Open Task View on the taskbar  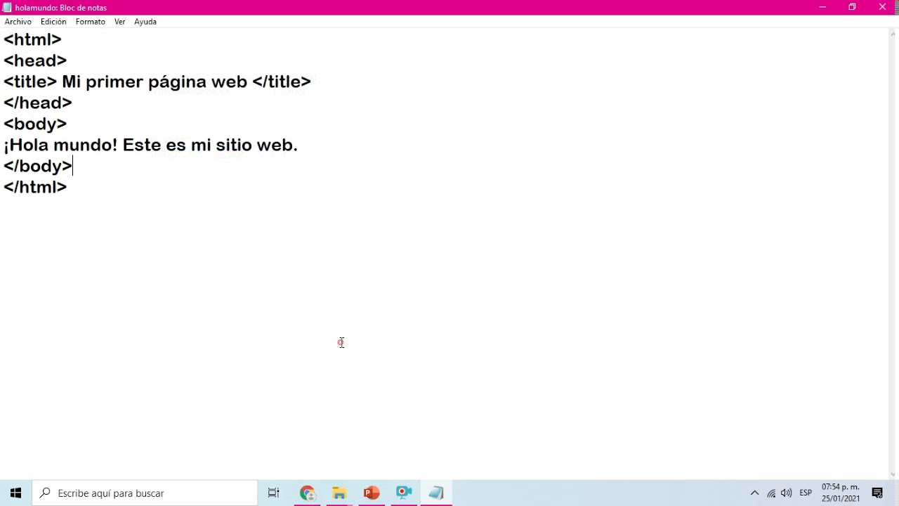[x=274, y=493]
